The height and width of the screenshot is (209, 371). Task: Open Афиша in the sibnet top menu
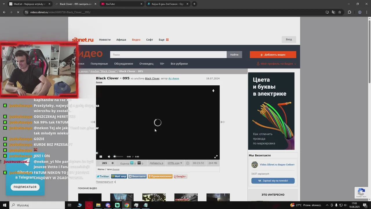pyautogui.click(x=121, y=39)
